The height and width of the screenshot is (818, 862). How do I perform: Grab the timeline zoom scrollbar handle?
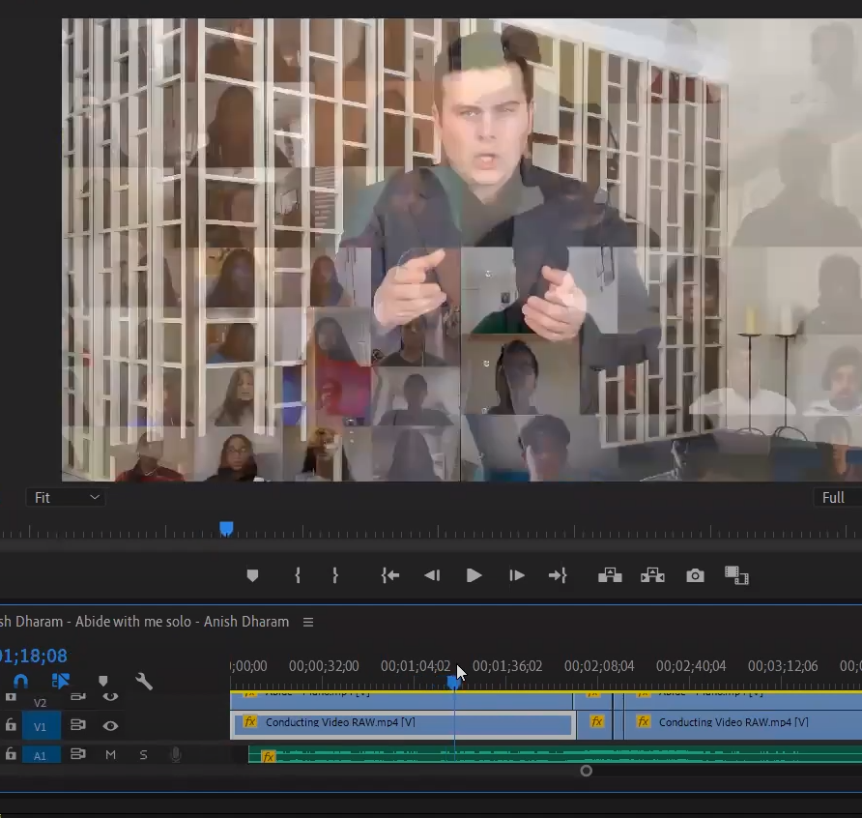coord(586,771)
